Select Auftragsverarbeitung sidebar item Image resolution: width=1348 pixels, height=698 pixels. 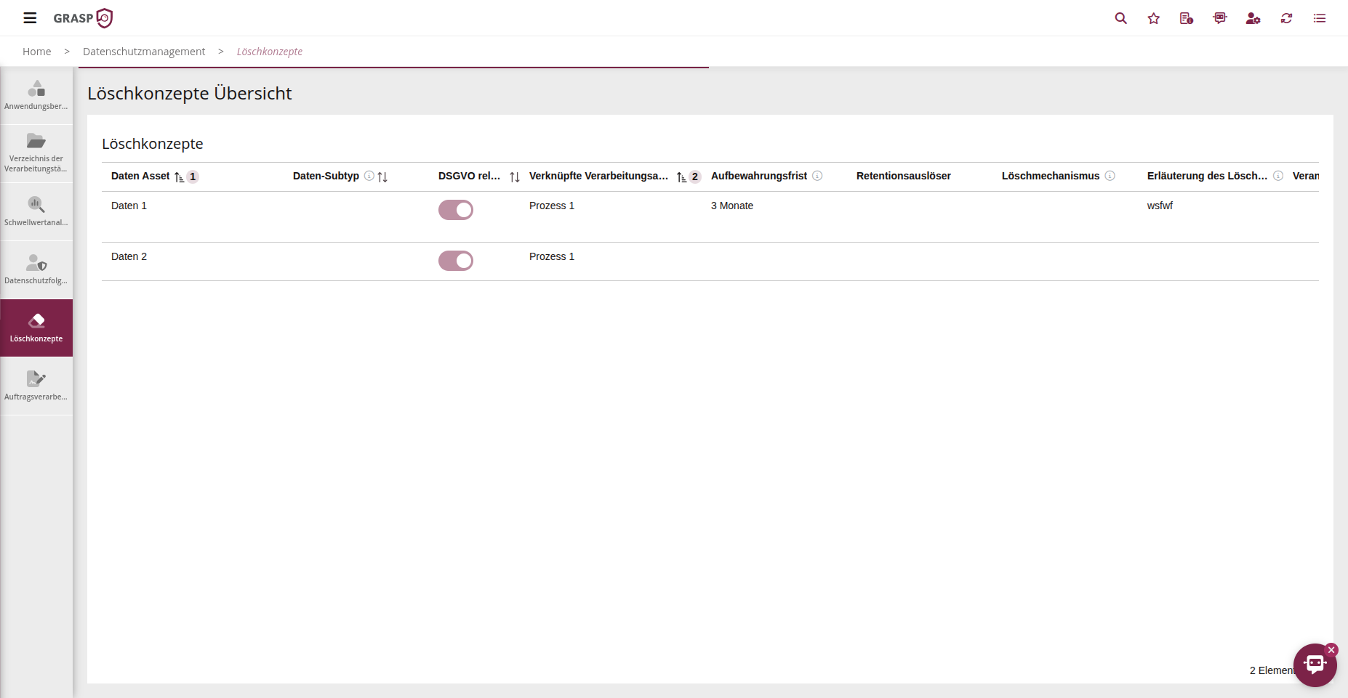(36, 386)
